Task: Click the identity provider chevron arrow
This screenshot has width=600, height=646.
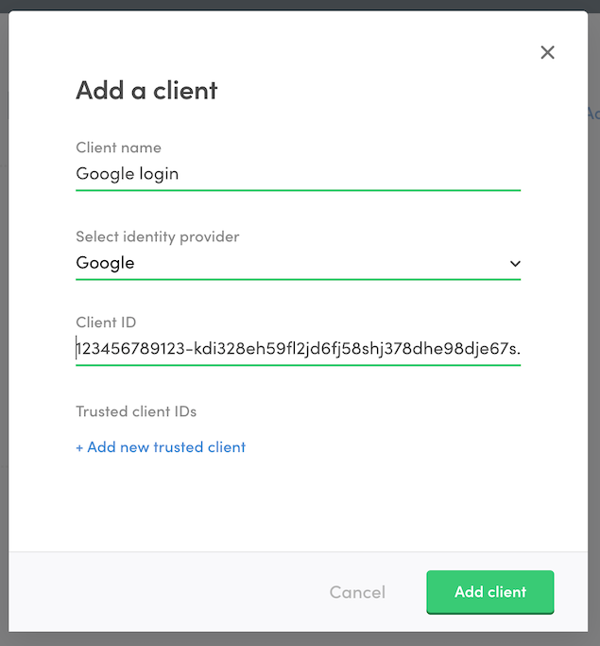Action: click(x=515, y=264)
